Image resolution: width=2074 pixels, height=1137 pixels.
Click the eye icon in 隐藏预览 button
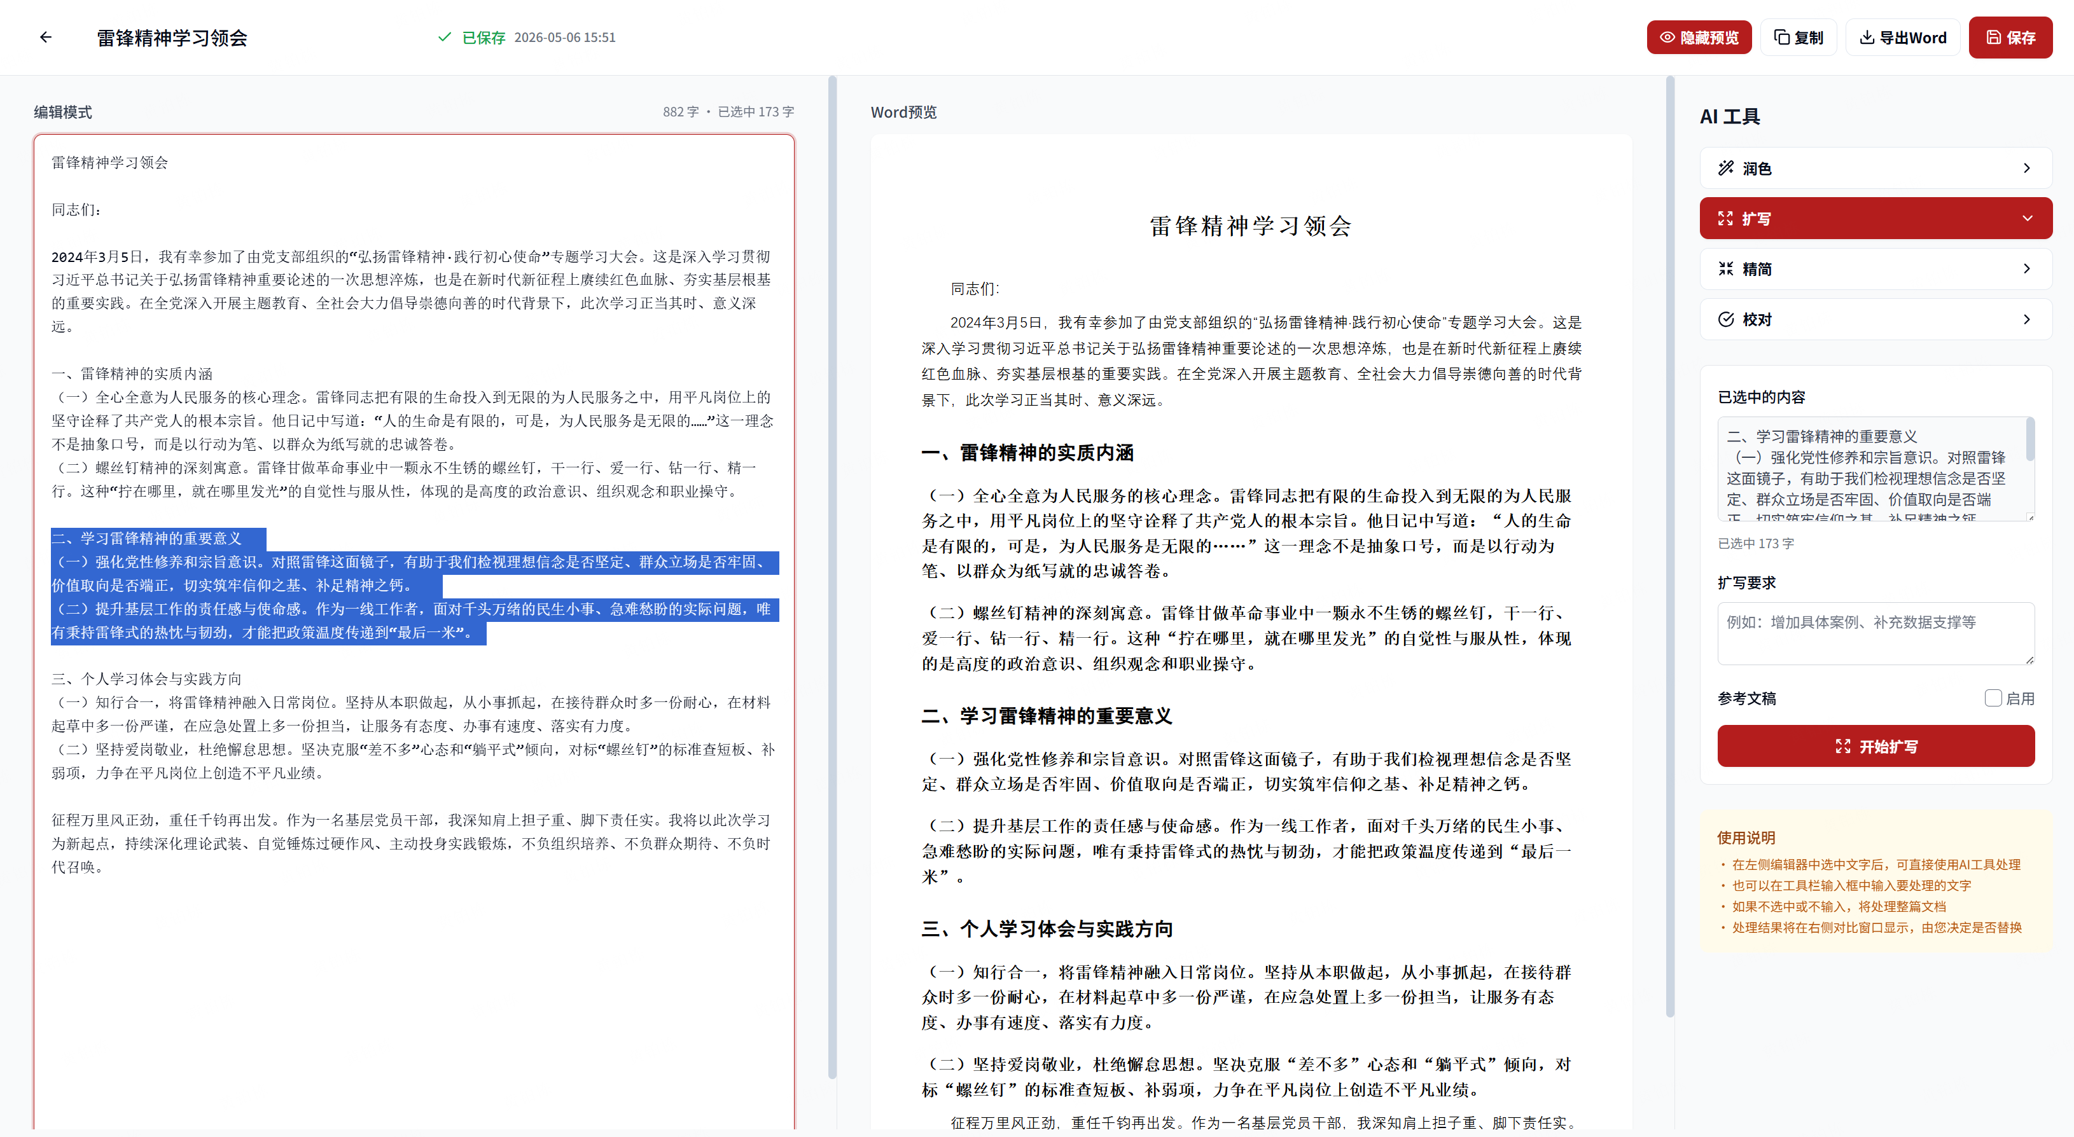tap(1667, 38)
